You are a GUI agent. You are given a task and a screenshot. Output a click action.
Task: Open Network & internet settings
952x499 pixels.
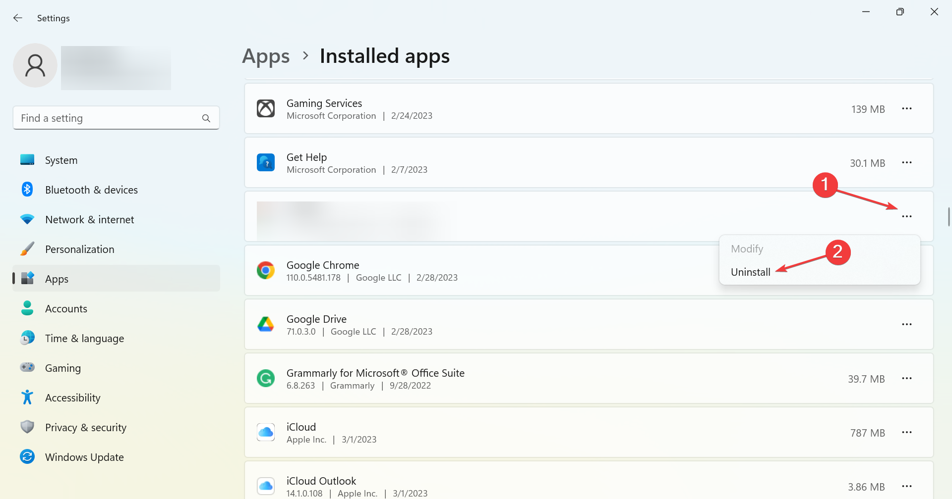[x=116, y=219]
